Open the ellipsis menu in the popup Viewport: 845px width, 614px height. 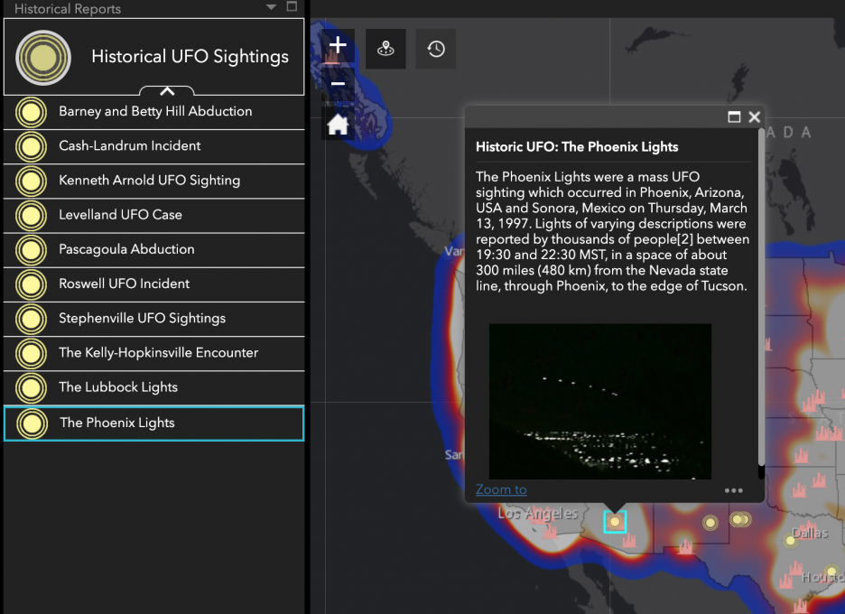733,489
